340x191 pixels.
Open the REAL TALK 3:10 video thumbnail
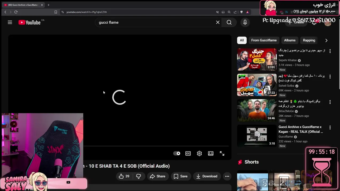(x=257, y=136)
